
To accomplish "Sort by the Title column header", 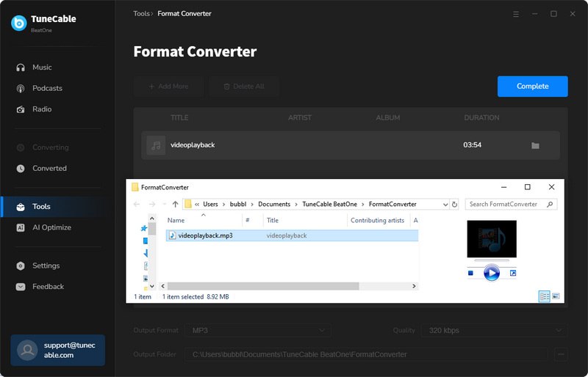I will tap(305, 221).
